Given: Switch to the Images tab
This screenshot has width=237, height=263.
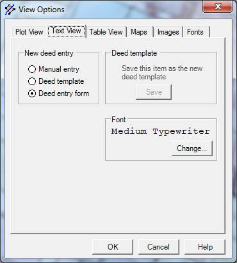Looking at the screenshot, I should tap(168, 32).
